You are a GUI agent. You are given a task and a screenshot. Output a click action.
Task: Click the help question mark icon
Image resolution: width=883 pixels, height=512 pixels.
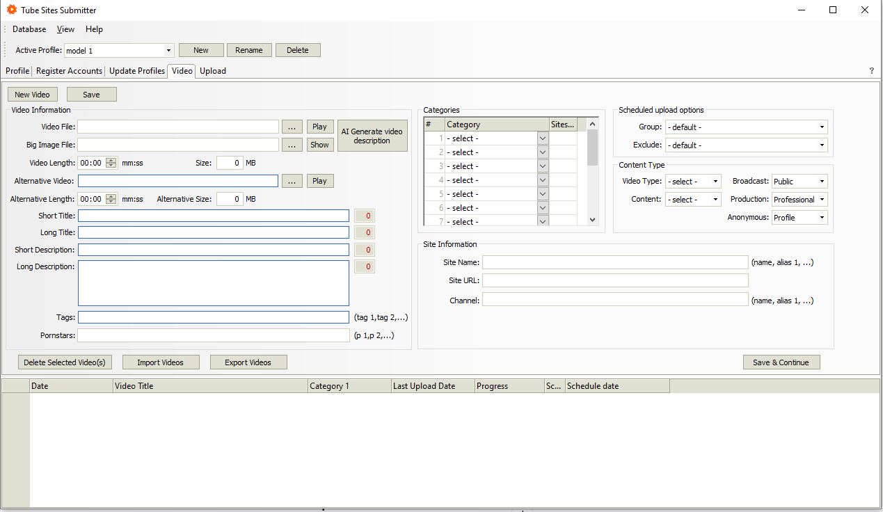tap(871, 71)
